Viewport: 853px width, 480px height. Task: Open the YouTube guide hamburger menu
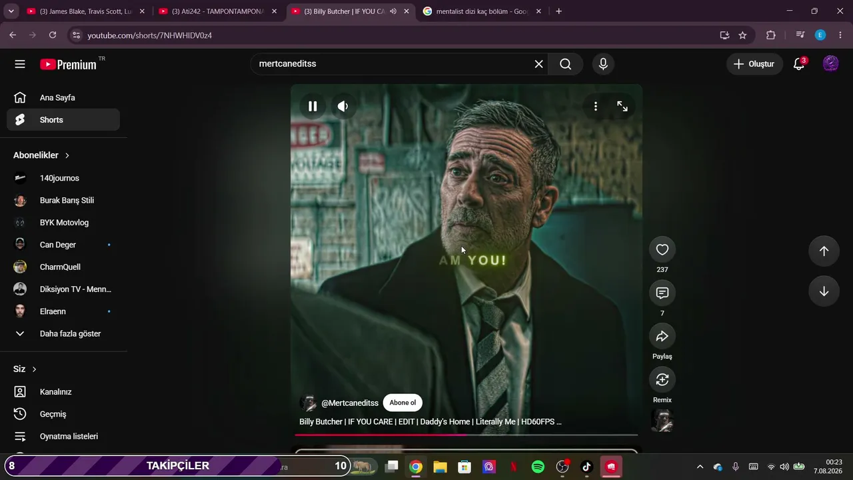[20, 64]
